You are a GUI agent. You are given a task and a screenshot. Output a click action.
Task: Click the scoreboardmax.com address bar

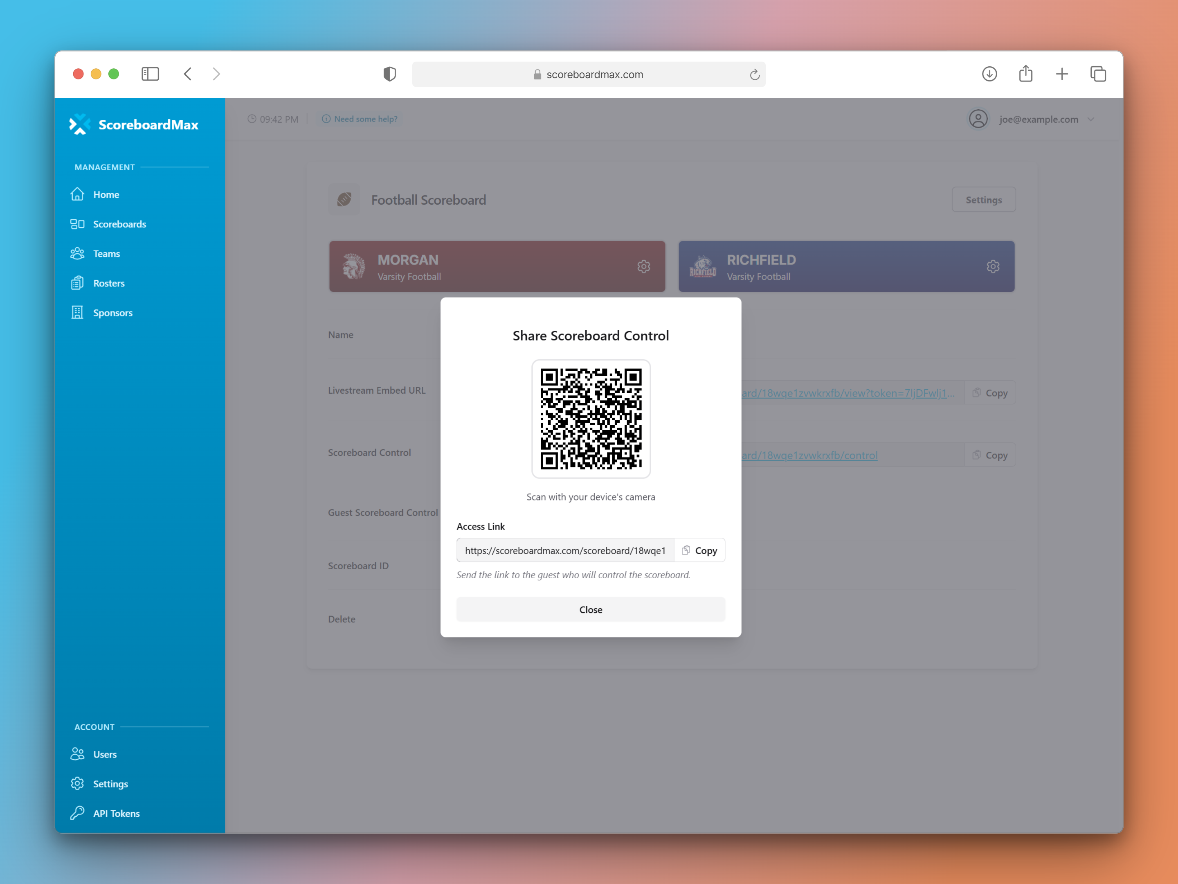(589, 74)
